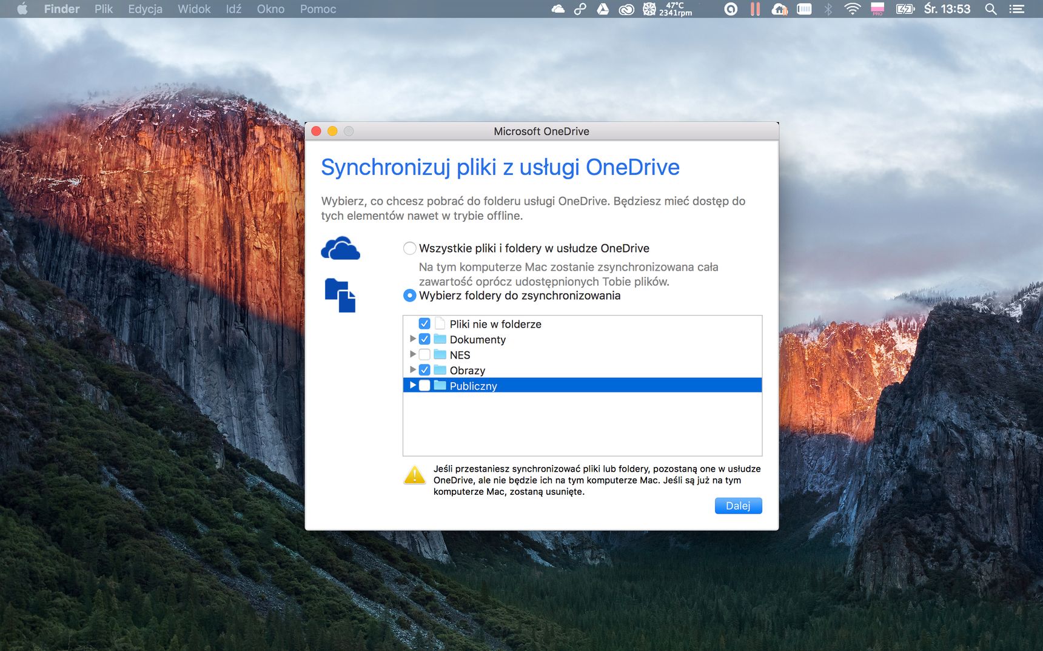Open the Finder menu

(x=62, y=9)
